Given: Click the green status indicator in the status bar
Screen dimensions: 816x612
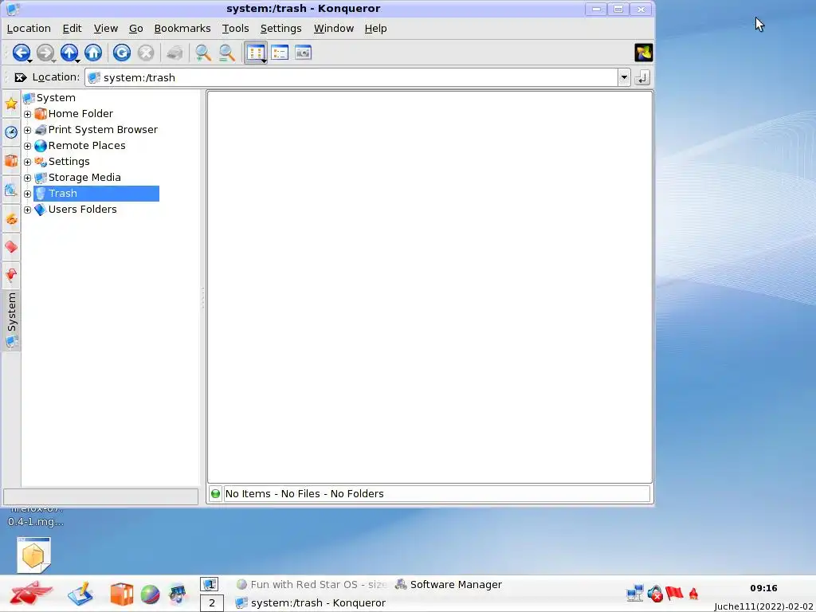Looking at the screenshot, I should click(x=215, y=494).
